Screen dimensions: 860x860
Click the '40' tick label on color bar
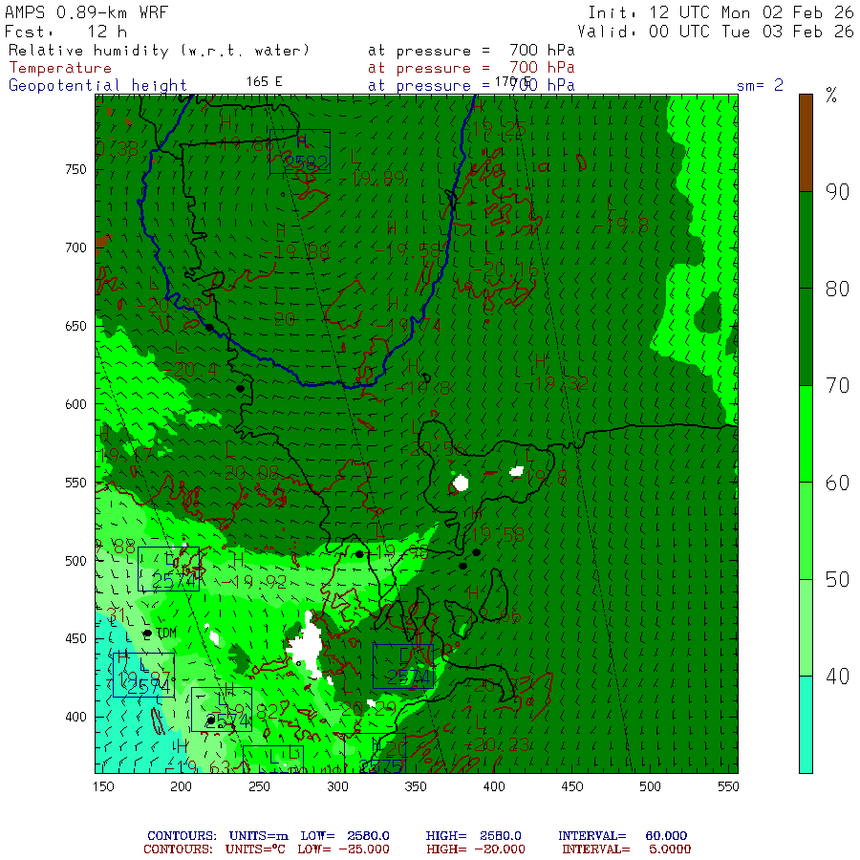[x=837, y=677]
